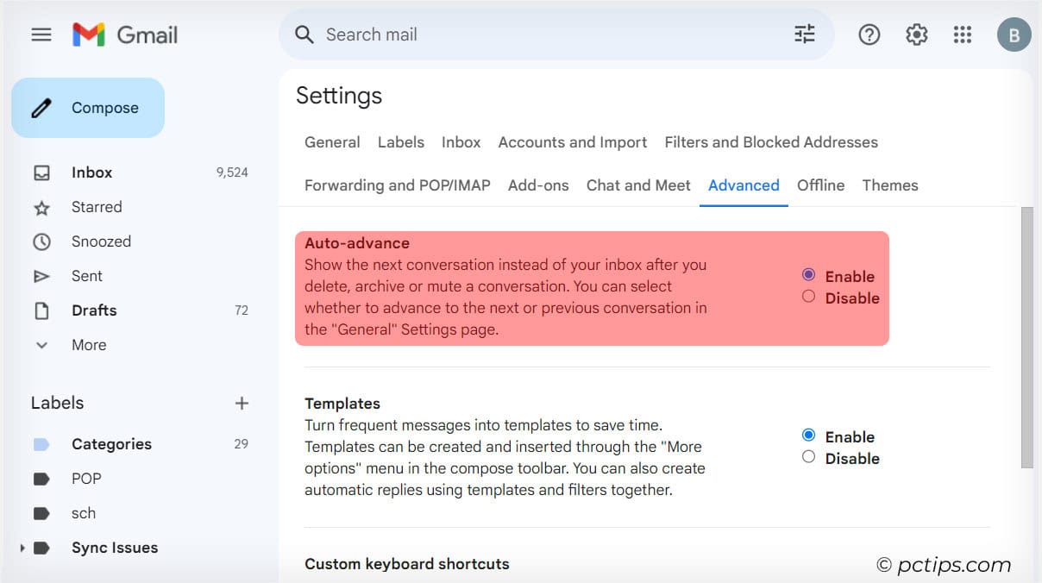Open advanced search options filter
This screenshot has width=1042, height=583.
coord(804,34)
